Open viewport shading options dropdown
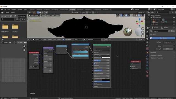176x99 pixels. [143, 15]
